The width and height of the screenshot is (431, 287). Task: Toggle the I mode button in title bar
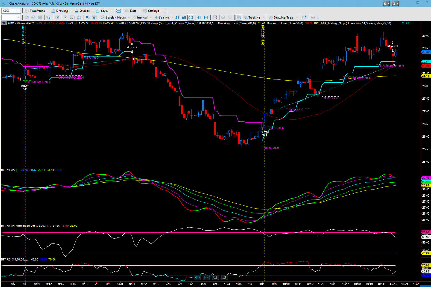click(x=395, y=4)
